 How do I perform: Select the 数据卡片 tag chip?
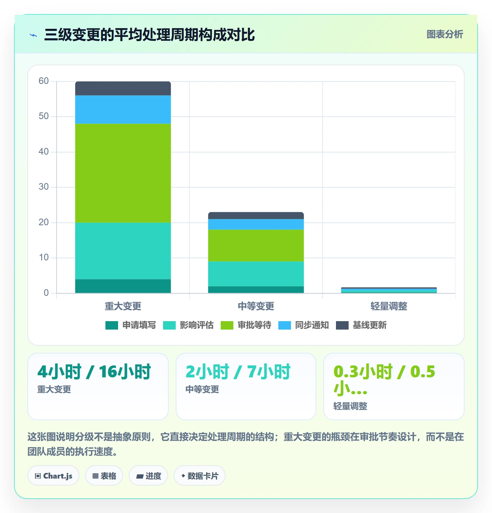point(200,476)
